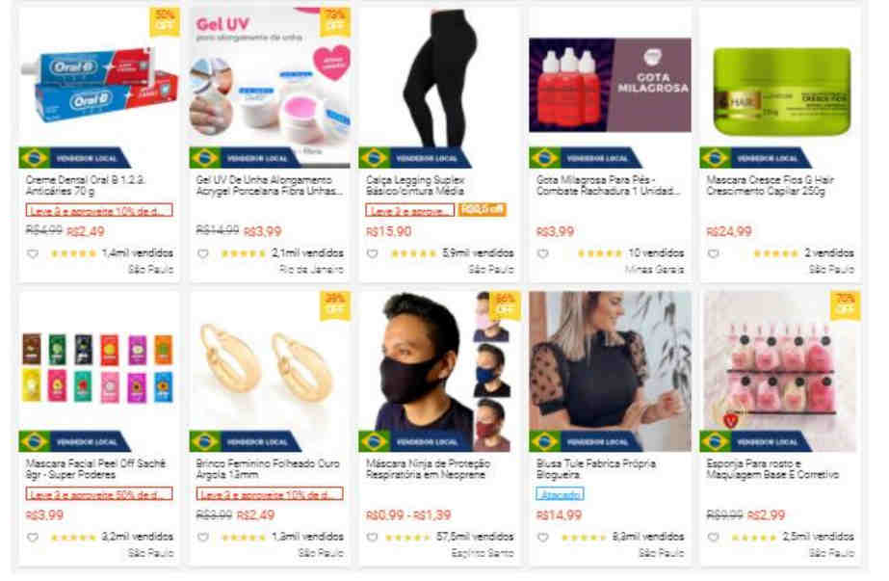Image resolution: width=889 pixels, height=581 pixels.
Task: Open Oral B toothpaste product image
Action: (99, 87)
